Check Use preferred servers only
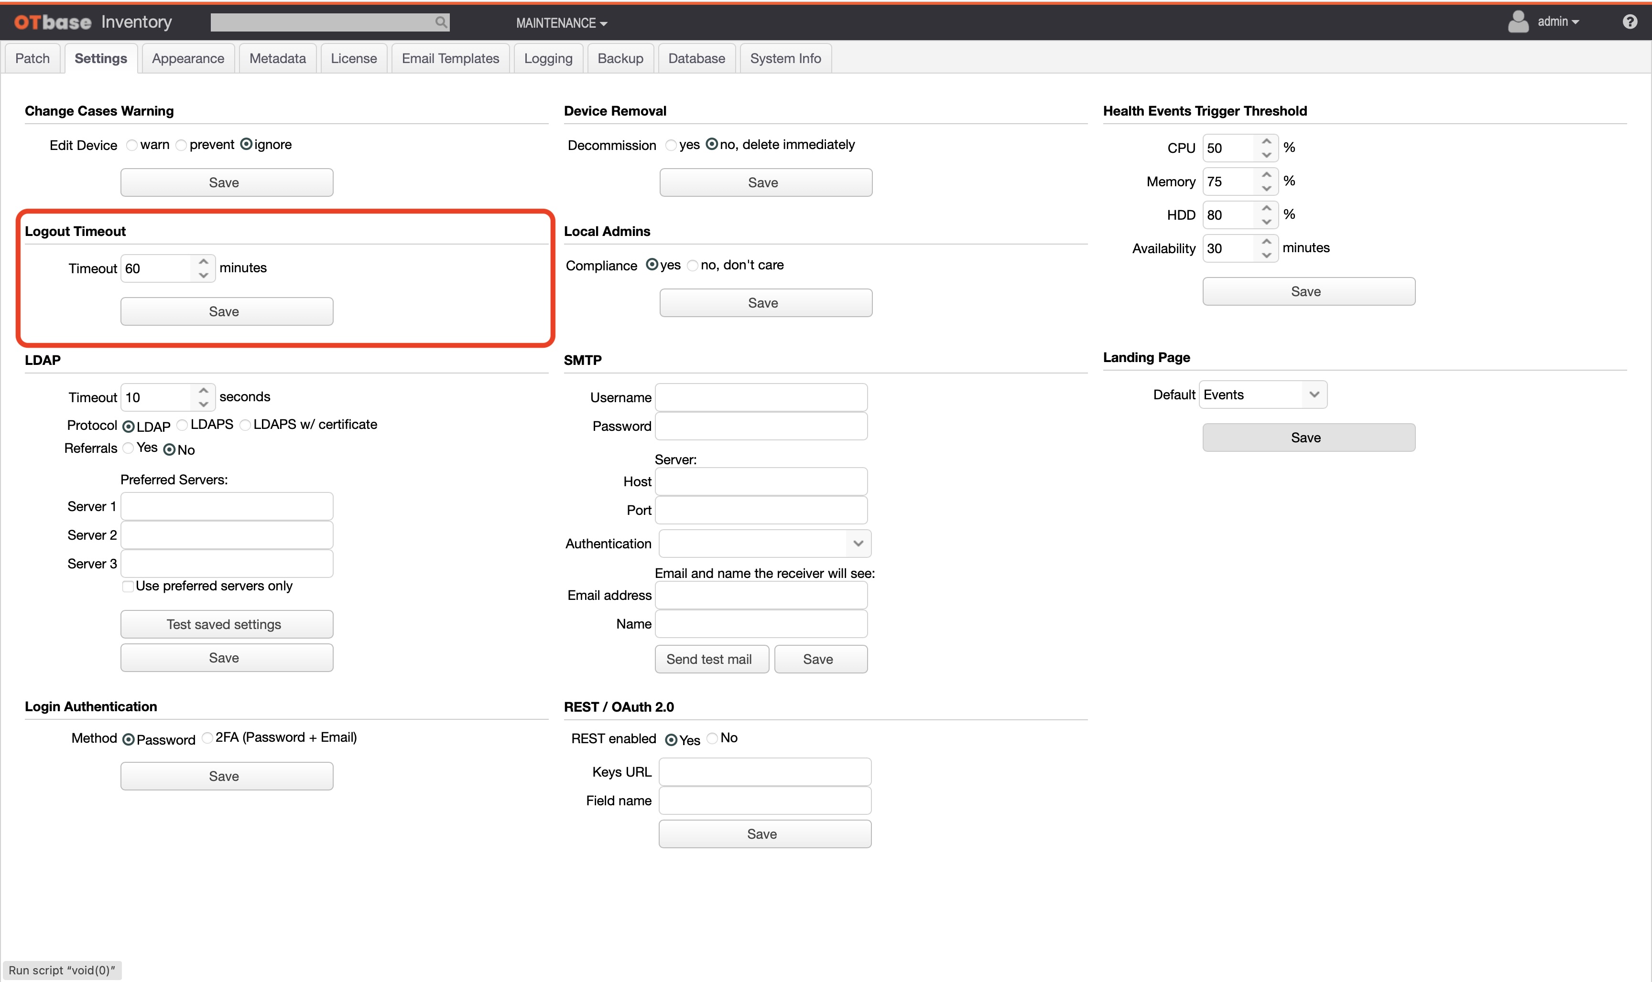This screenshot has width=1652, height=982. pos(128,587)
